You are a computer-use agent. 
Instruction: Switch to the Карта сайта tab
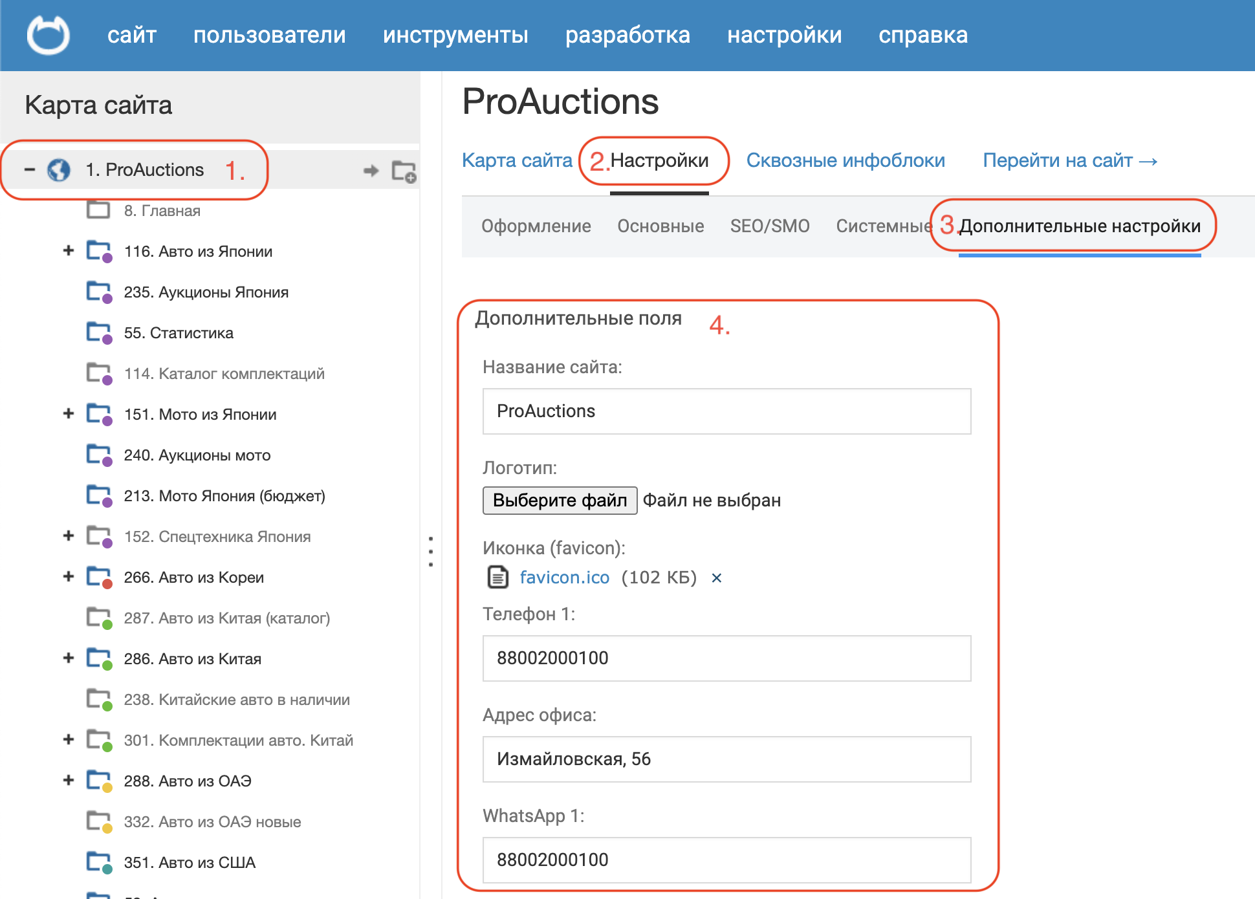[x=517, y=160]
